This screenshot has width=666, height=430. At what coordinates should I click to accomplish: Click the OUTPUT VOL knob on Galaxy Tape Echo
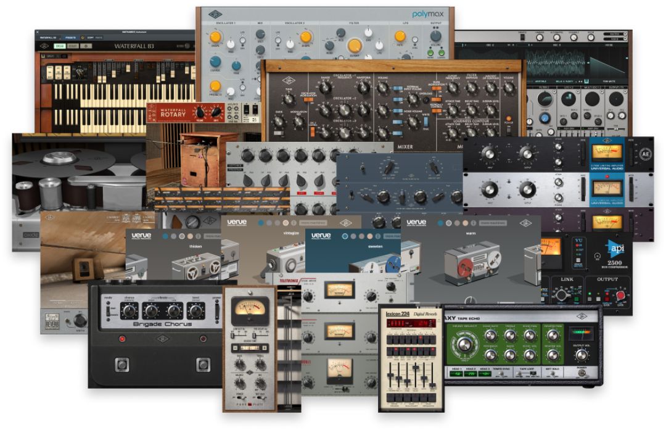582,355
